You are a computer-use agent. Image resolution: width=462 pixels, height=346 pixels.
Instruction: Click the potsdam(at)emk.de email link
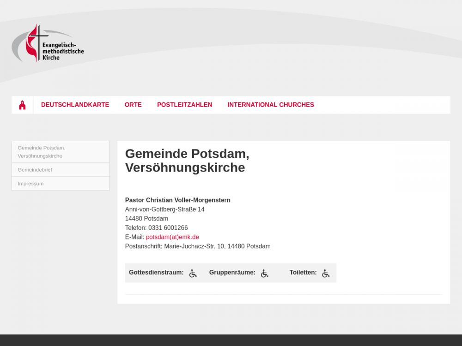172,237
